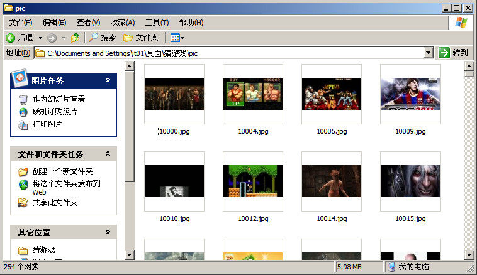Image resolution: width=477 pixels, height=275 pixels.
Task: Click the green Back arrow icon
Action: click(x=10, y=38)
